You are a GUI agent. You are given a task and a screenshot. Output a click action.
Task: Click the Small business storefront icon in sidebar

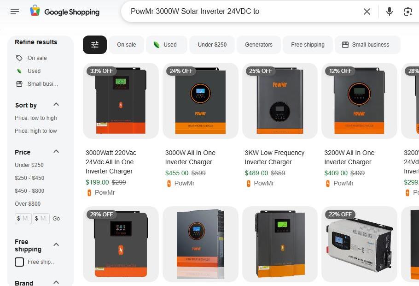pos(19,84)
